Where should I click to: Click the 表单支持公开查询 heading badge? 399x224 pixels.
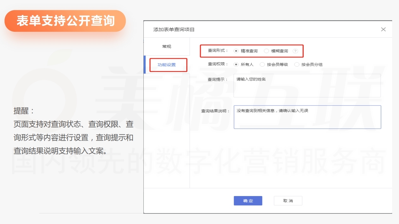click(65, 21)
